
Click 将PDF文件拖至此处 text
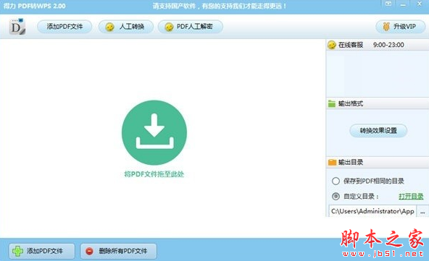154,174
